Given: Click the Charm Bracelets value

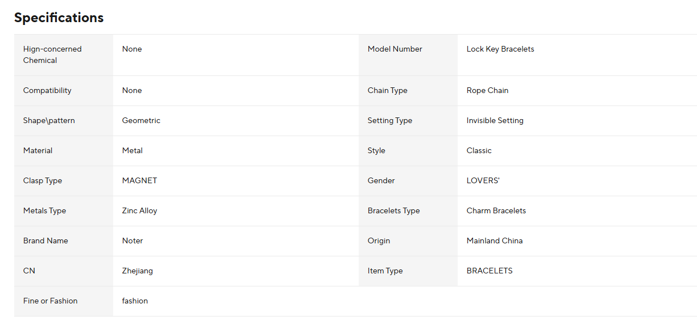Looking at the screenshot, I should [496, 211].
